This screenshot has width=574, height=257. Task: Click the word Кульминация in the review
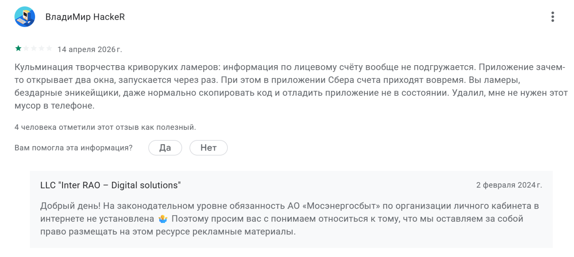tap(43, 67)
